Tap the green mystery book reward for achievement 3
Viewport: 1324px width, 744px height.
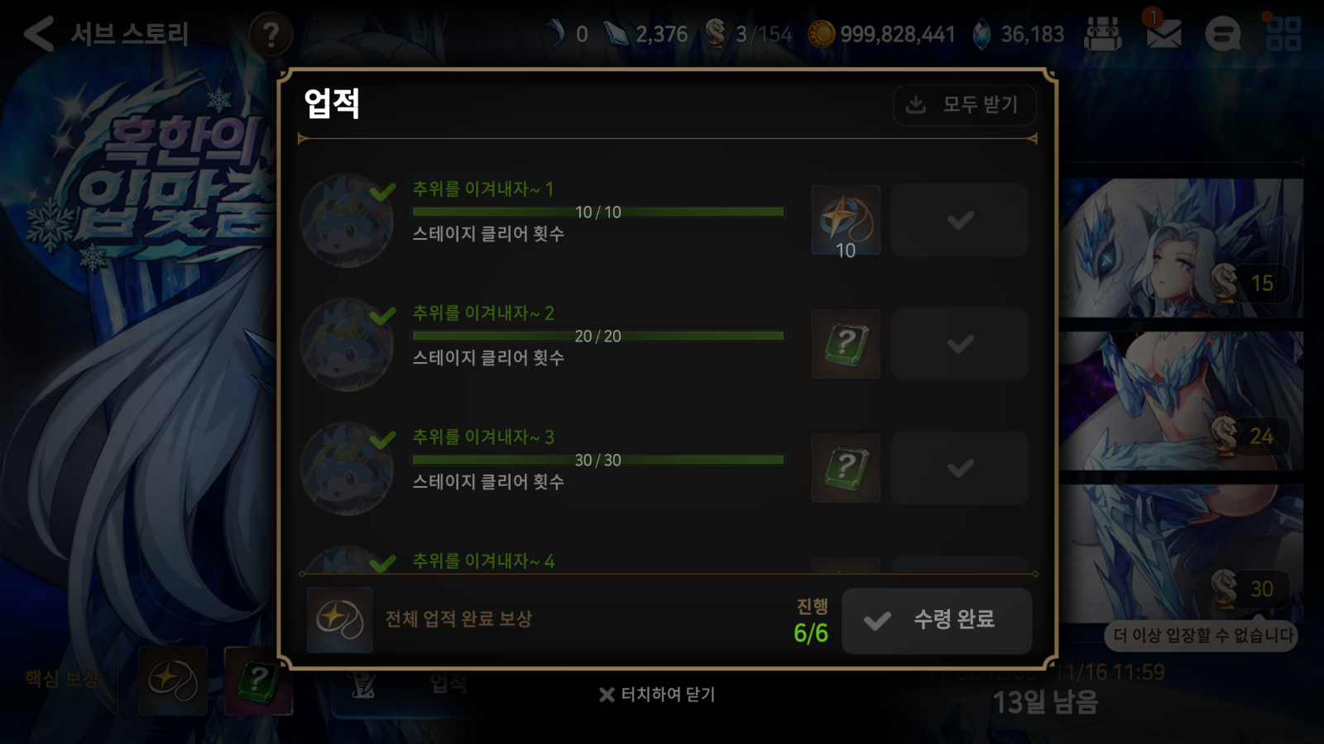click(846, 468)
